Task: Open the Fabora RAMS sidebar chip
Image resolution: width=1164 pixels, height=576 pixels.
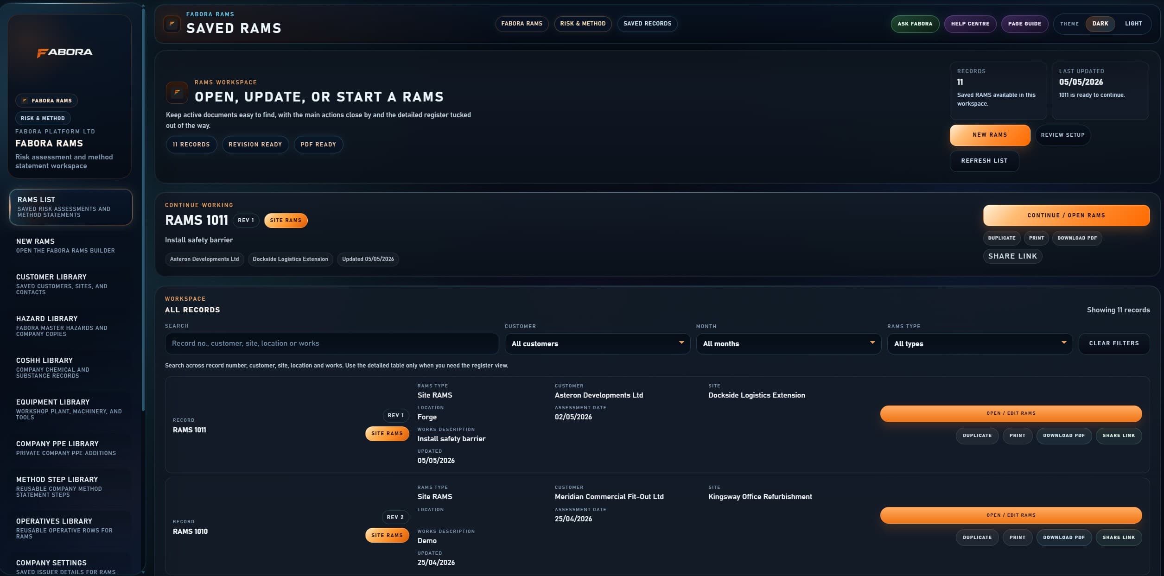Action: (x=46, y=101)
